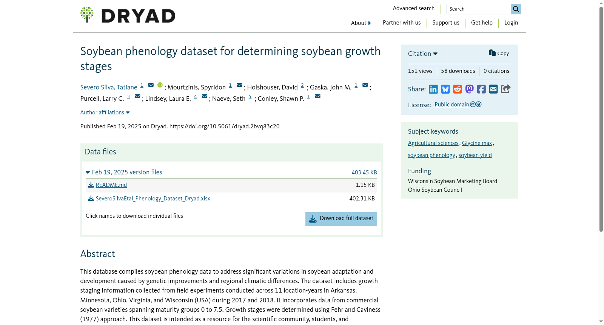Email Larry C. Purcell envelope icon
604x325 pixels.
pos(137,96)
